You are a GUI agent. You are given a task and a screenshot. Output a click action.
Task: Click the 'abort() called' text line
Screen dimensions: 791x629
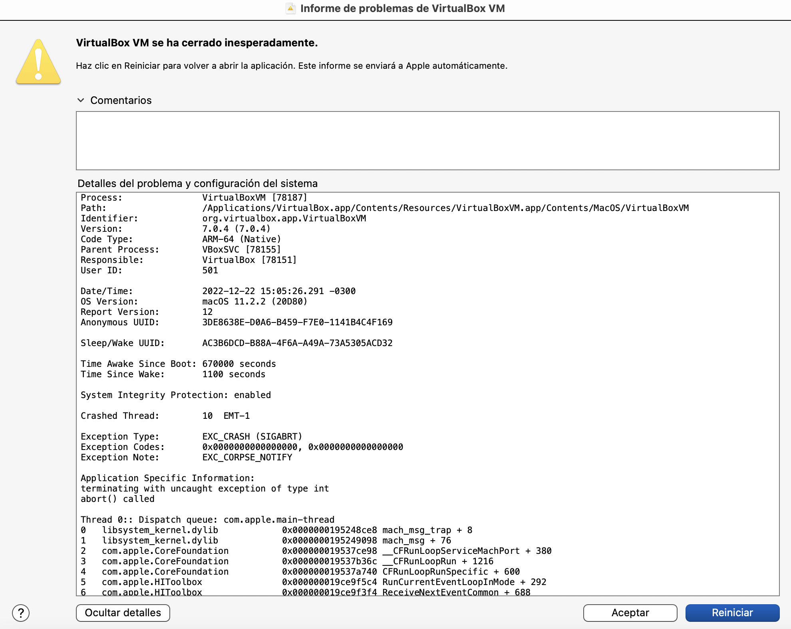point(117,499)
